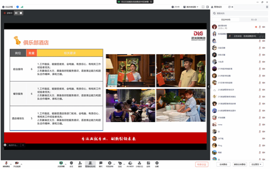Stop the ongoing recording
Viewport: 270px width, 169px height.
pos(21,13)
